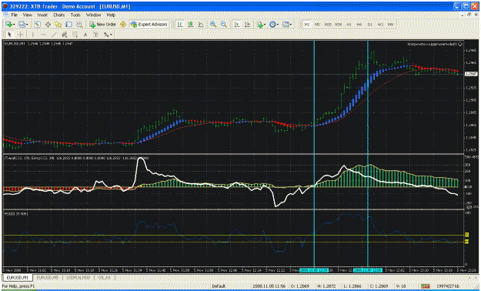Screen dimensions: 481x291
Task: Select the Crosshair tool
Action: pyautogui.click(x=21, y=35)
